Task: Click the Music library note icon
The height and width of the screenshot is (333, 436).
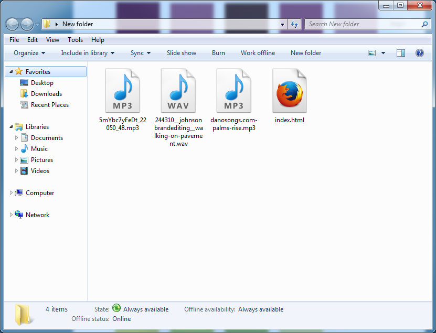Action: (25, 148)
